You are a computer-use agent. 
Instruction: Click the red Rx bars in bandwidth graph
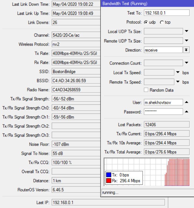tap(177, 173)
